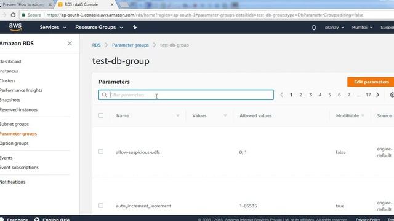
Task: Check the allow-suspicious-udfs row checkbox
Action: click(x=101, y=152)
